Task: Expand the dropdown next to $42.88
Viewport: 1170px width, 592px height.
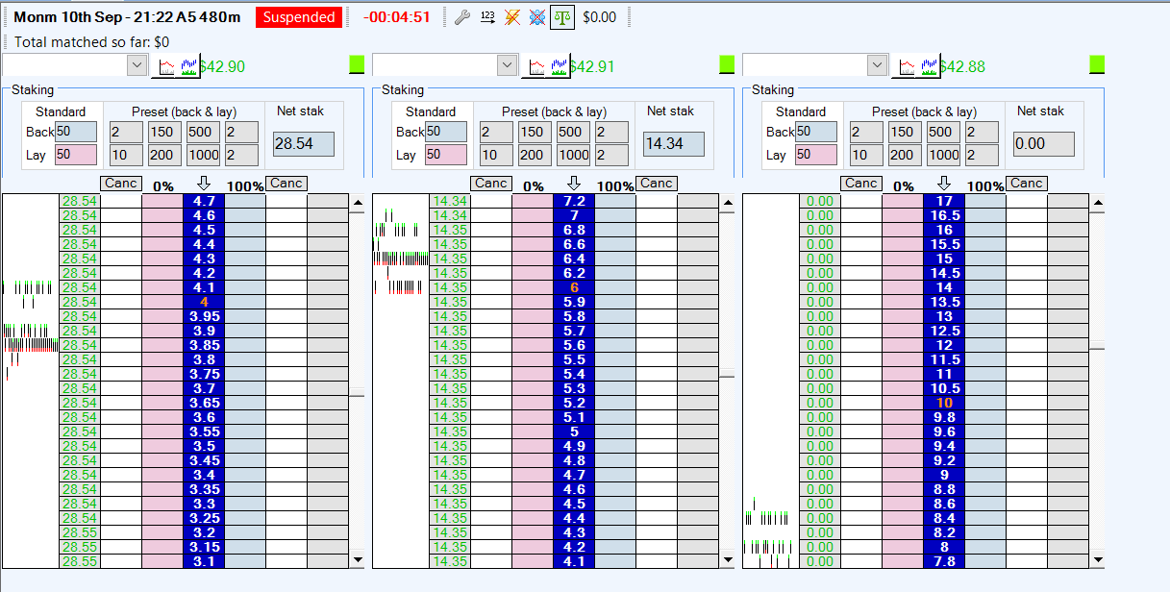Action: click(877, 64)
